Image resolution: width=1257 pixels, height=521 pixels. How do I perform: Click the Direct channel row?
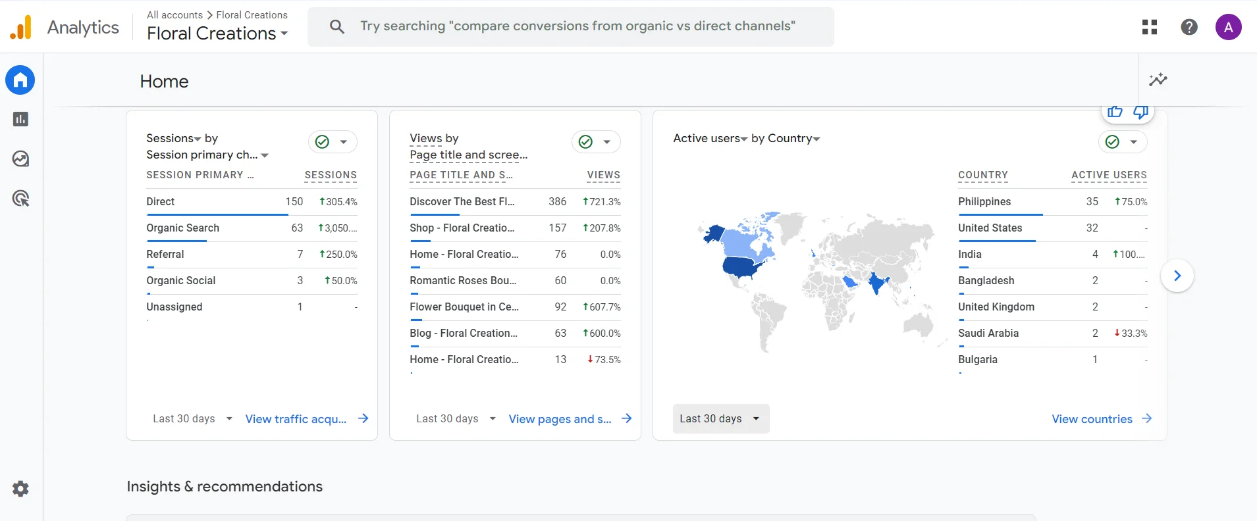coord(252,202)
